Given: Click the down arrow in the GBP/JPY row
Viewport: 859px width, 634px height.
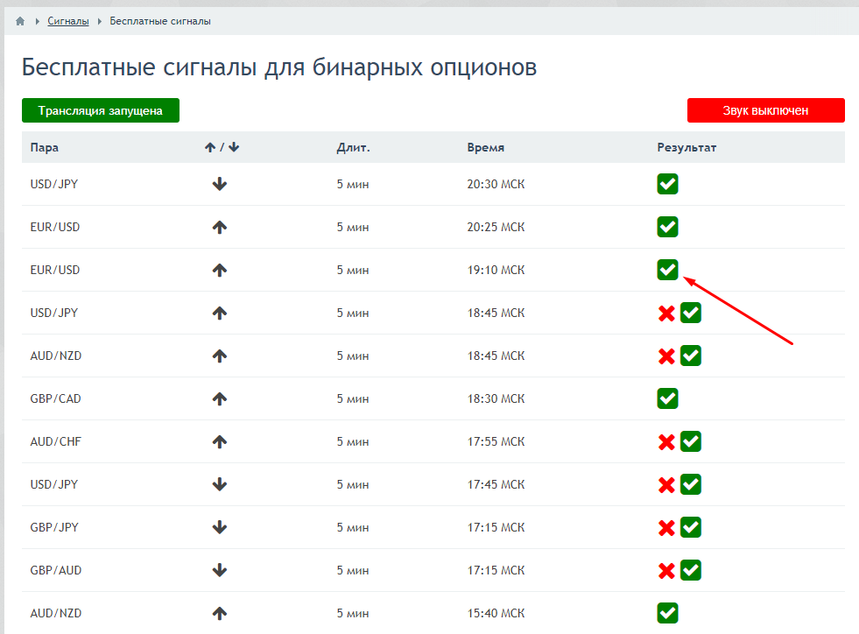Looking at the screenshot, I should tap(220, 527).
